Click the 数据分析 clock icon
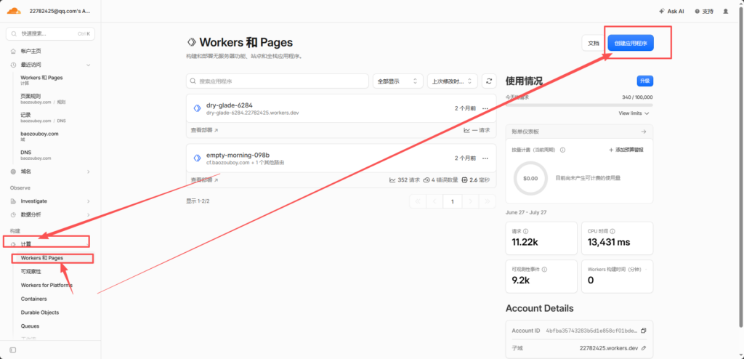Viewport: 744px width, 359px height. (x=13, y=214)
